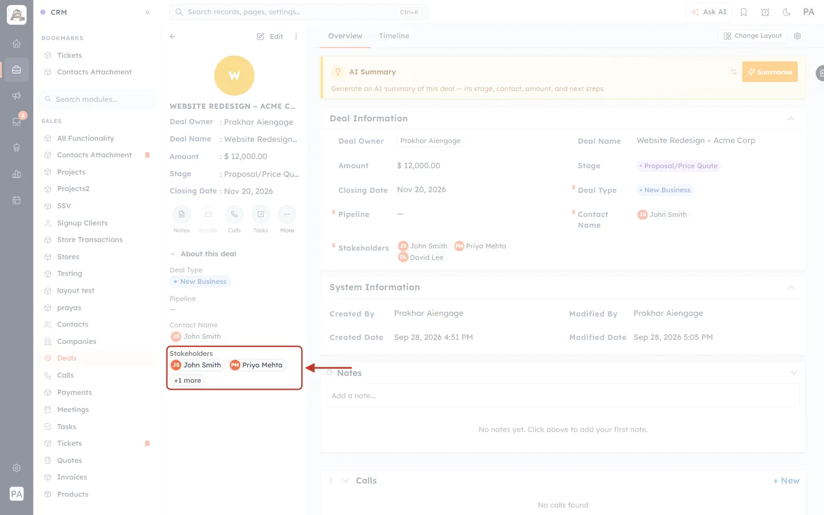
Task: Toggle dark mode moon icon
Action: tap(787, 12)
